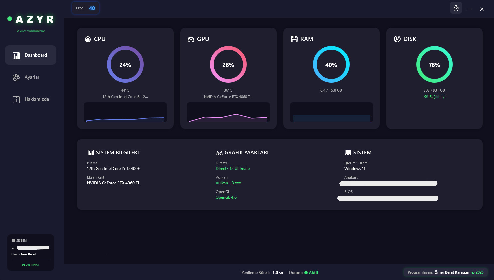The height and width of the screenshot is (280, 494).
Task: Click the green Aktif status indicator
Action: point(311,273)
